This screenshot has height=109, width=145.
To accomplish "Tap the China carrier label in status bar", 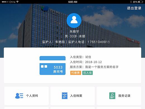I will point(12,2).
